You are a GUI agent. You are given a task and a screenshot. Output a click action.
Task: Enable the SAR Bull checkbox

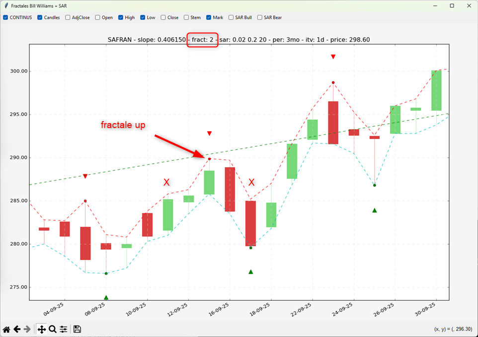(x=232, y=17)
